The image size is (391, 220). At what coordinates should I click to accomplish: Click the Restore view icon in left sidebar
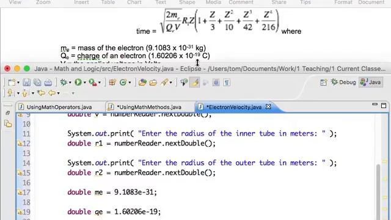pos(7,113)
